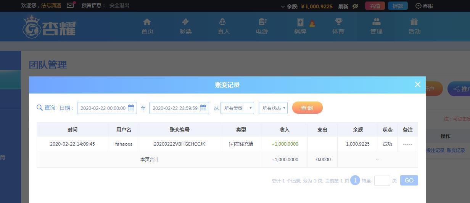Open the 体育 sports menu
Image resolution: width=470 pixels, height=203 pixels.
(x=338, y=27)
